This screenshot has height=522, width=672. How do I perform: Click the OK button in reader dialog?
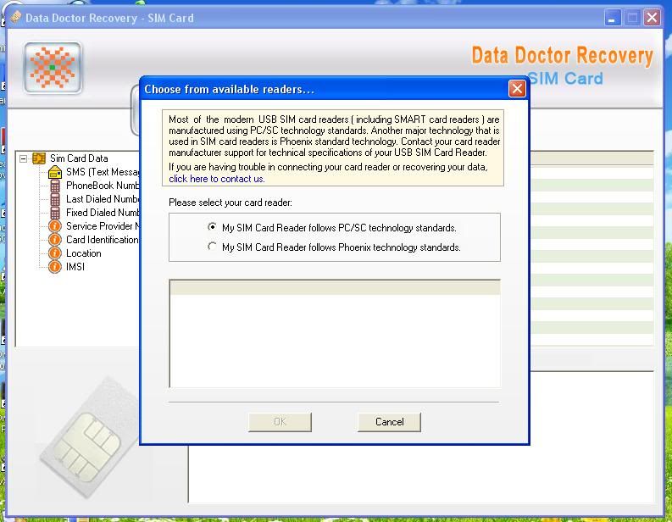click(280, 422)
